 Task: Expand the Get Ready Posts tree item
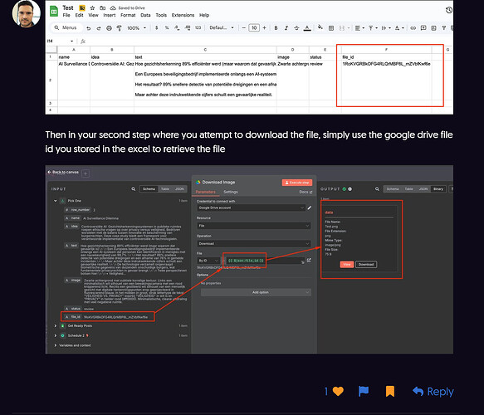(56, 326)
